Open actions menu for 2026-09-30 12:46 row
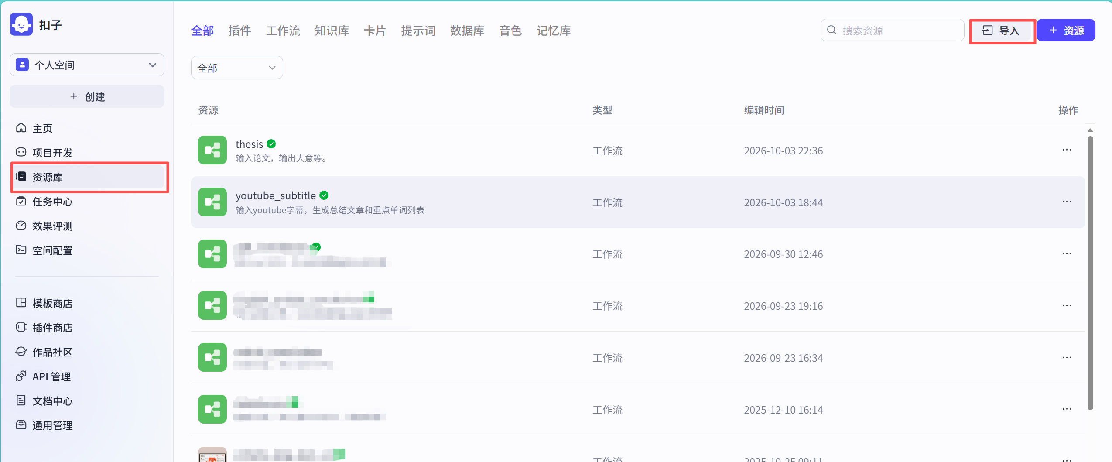Screen dimensions: 1112x462 1067,254
